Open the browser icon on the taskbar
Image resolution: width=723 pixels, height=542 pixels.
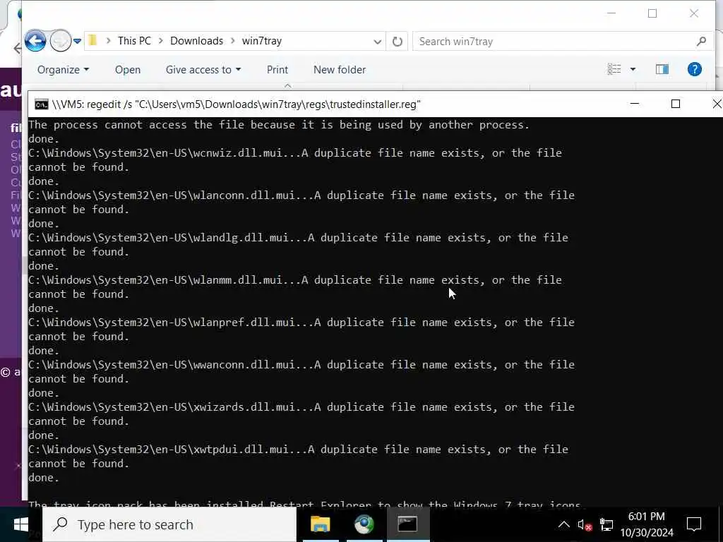tap(364, 524)
